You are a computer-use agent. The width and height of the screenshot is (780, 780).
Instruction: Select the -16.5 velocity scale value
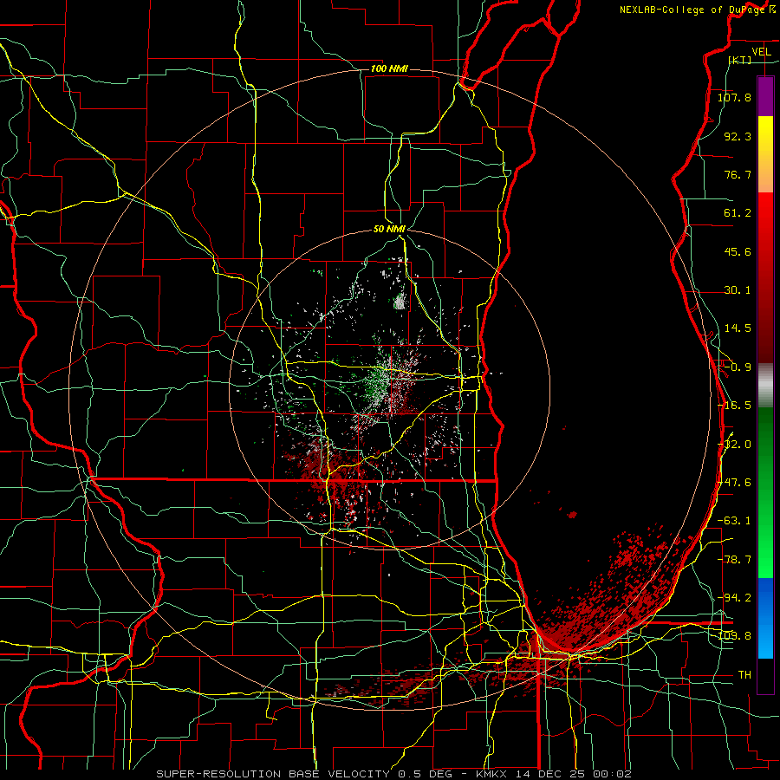coord(734,406)
